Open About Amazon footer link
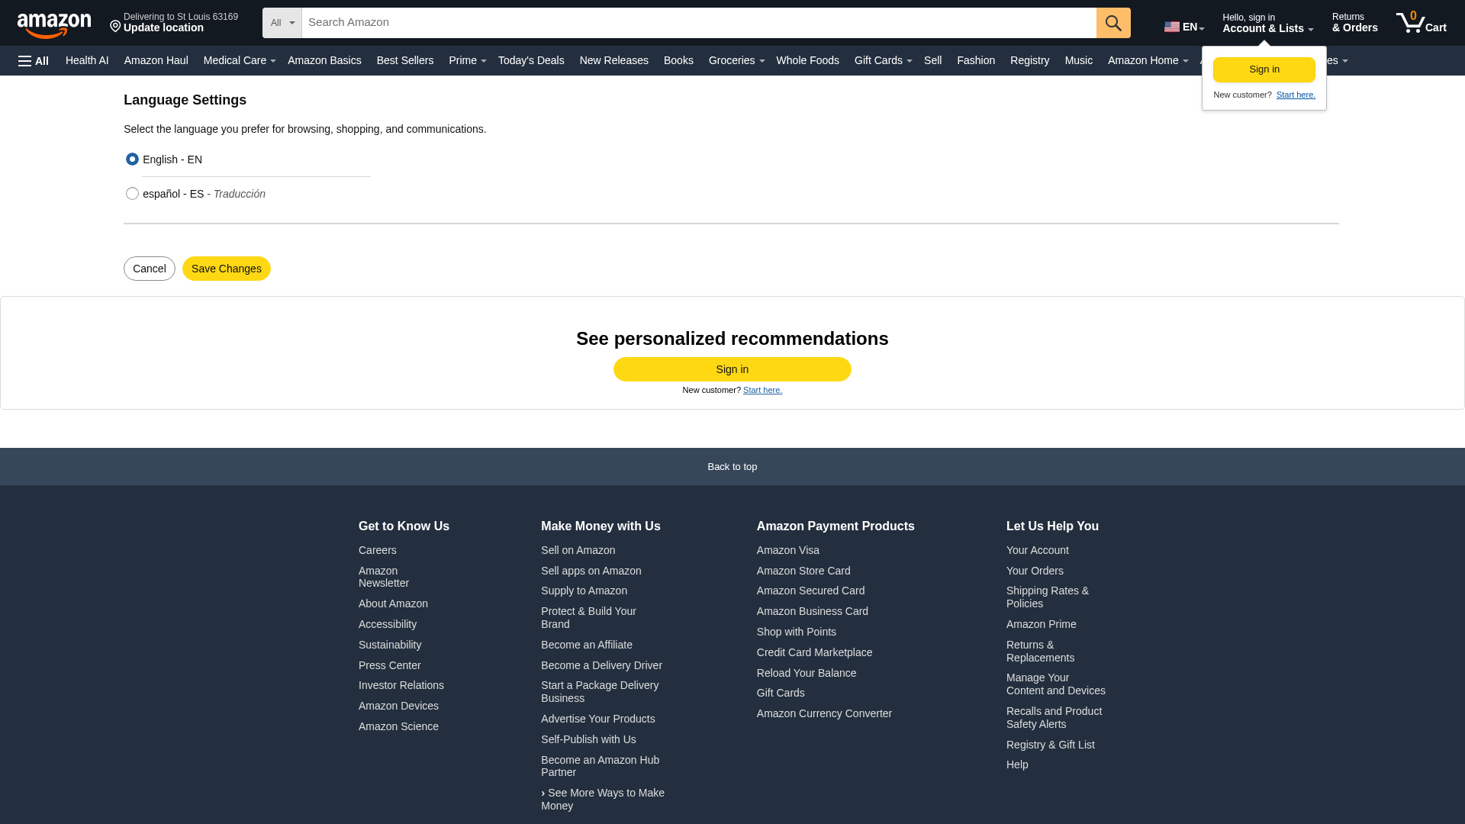This screenshot has width=1465, height=824. (393, 604)
